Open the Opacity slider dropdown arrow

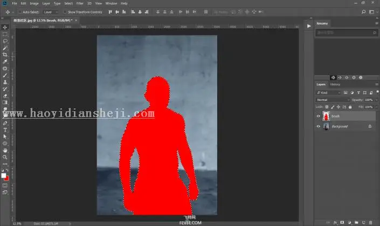tap(376, 100)
